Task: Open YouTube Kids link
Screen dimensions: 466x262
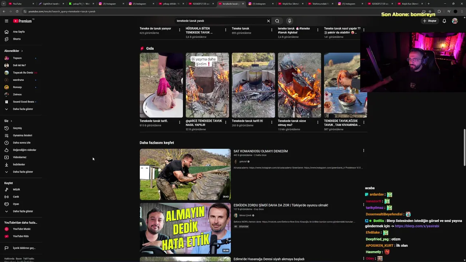Action: pos(21,236)
